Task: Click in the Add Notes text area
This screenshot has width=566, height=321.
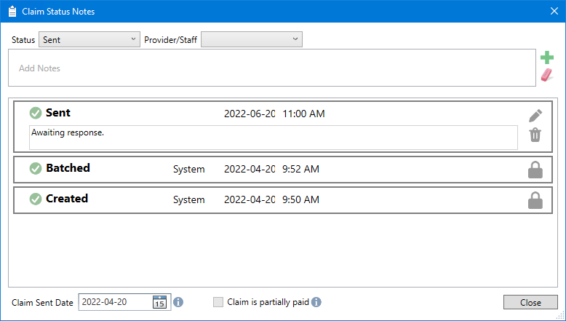Action: pos(271,68)
